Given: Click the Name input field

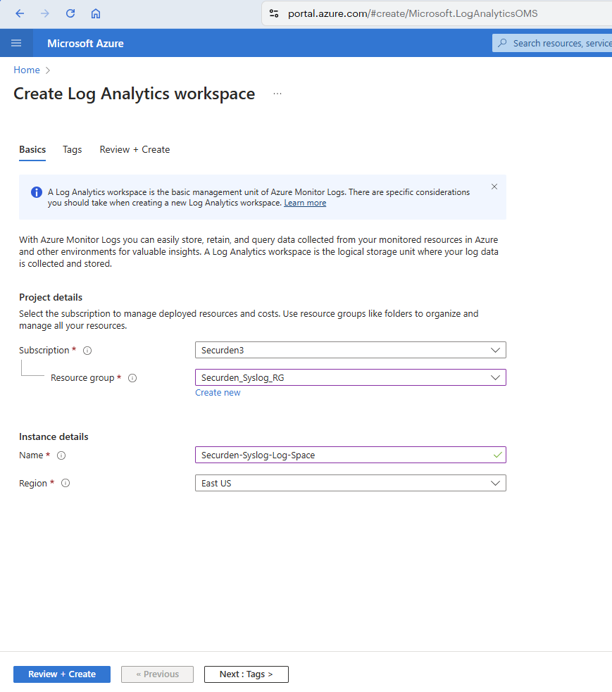Looking at the screenshot, I should coord(351,455).
